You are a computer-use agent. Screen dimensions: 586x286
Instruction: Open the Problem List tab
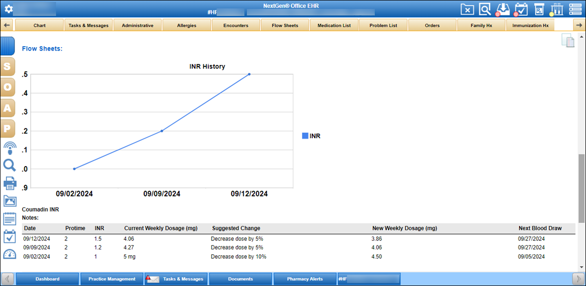pos(383,25)
